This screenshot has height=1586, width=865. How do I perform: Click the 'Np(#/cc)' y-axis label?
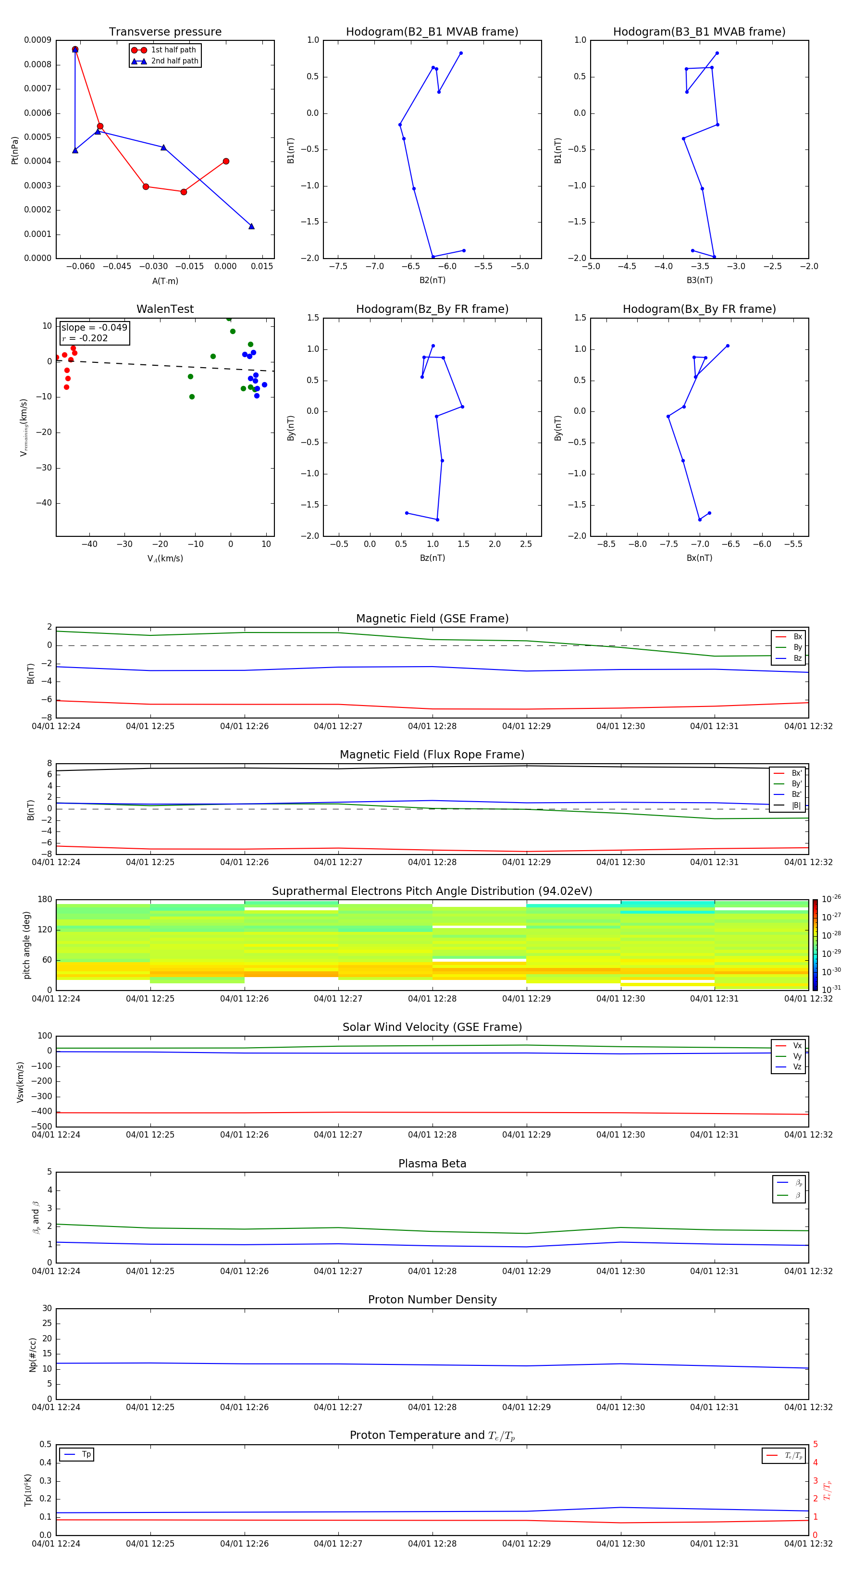(x=33, y=1354)
